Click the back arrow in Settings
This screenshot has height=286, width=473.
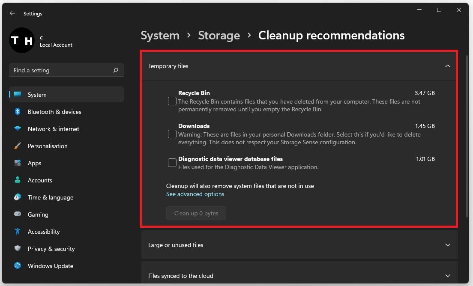point(12,14)
